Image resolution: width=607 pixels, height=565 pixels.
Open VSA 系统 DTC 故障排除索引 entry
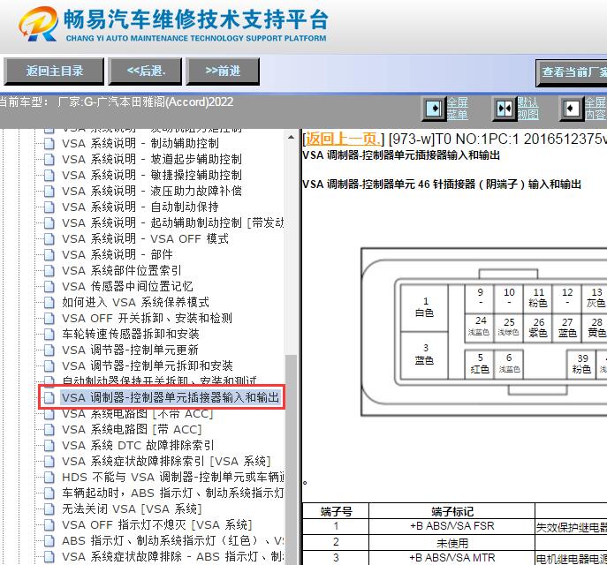[x=138, y=445]
